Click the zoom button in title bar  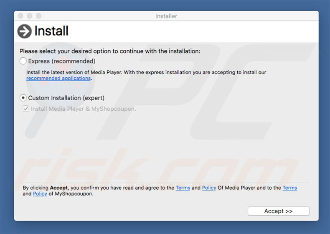coord(38,16)
